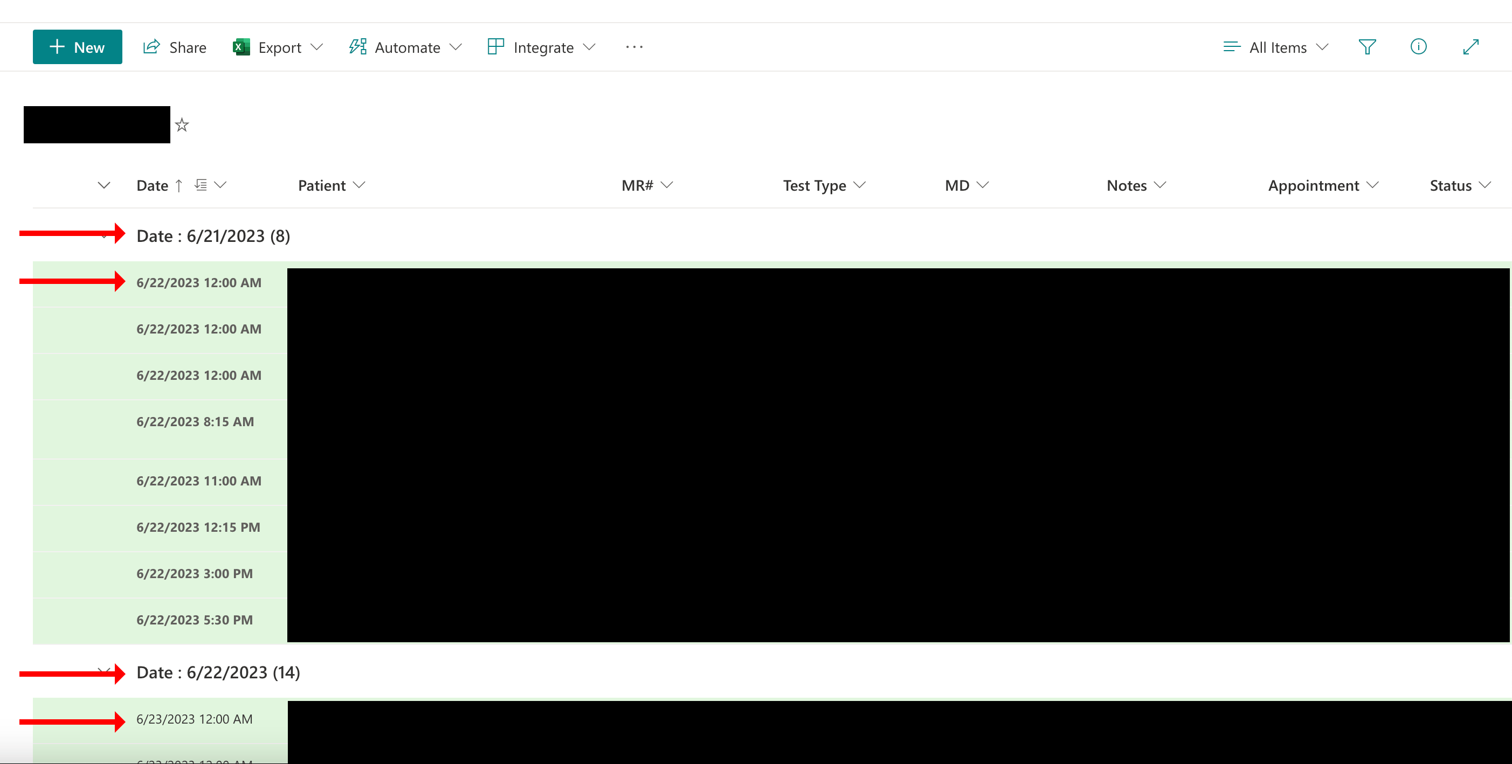
Task: Open the more options ellipsis menu
Action: click(634, 47)
